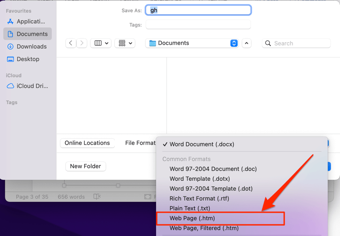This screenshot has height=236, width=340.
Task: Click the Focus mode icon in status bar
Action: [x=148, y=197]
